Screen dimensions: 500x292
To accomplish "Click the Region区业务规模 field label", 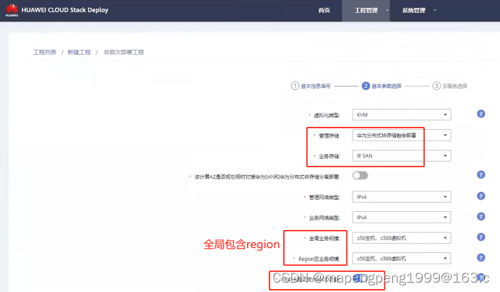I will pyautogui.click(x=319, y=259).
